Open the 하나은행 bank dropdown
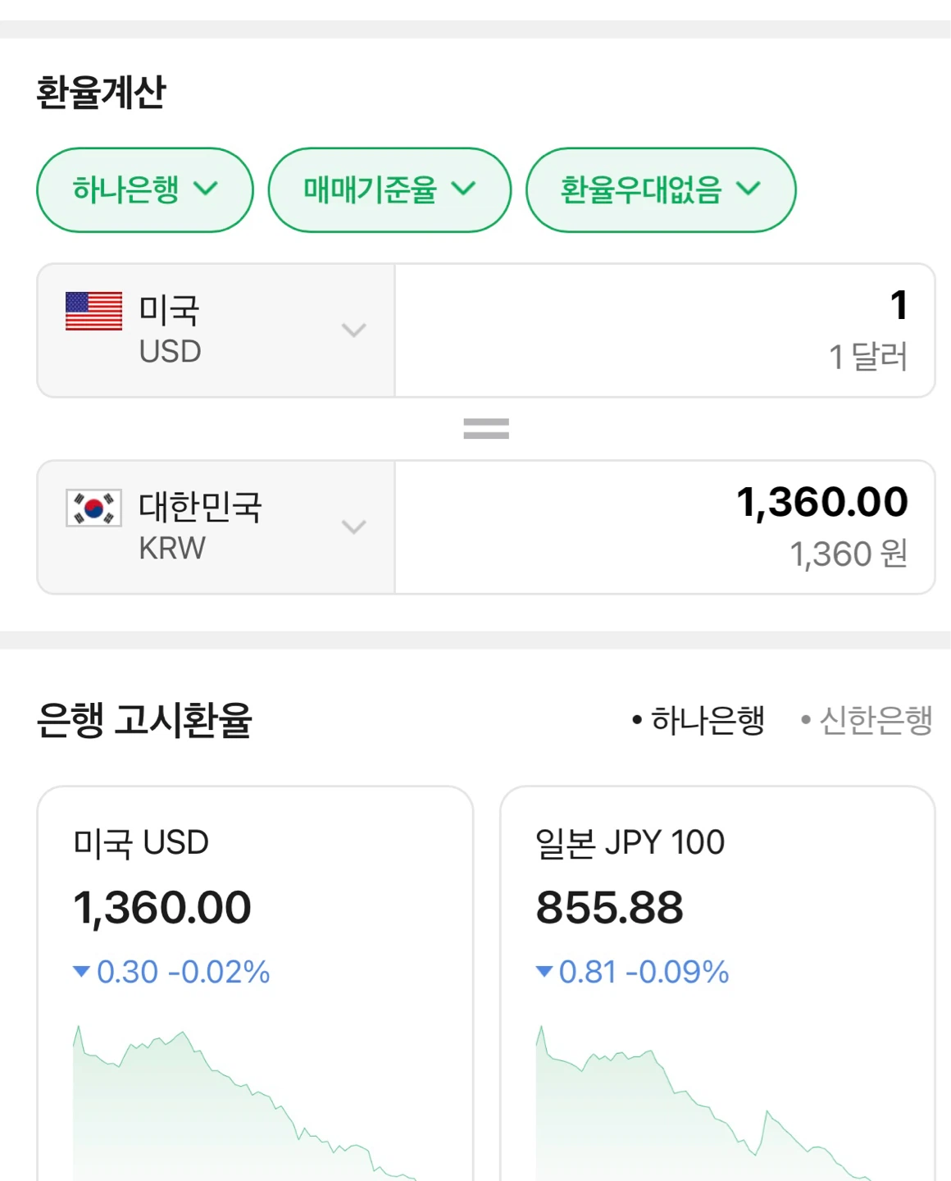Viewport: 951px width, 1181px height. [x=145, y=190]
